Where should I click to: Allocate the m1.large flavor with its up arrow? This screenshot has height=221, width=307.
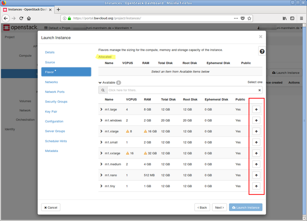[256, 109]
